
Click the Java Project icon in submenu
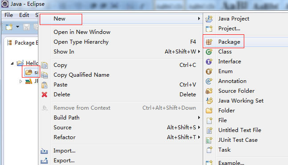[209, 19]
